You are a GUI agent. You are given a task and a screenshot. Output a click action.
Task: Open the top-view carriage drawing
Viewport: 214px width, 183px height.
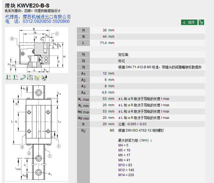pyautogui.click(x=37, y=132)
